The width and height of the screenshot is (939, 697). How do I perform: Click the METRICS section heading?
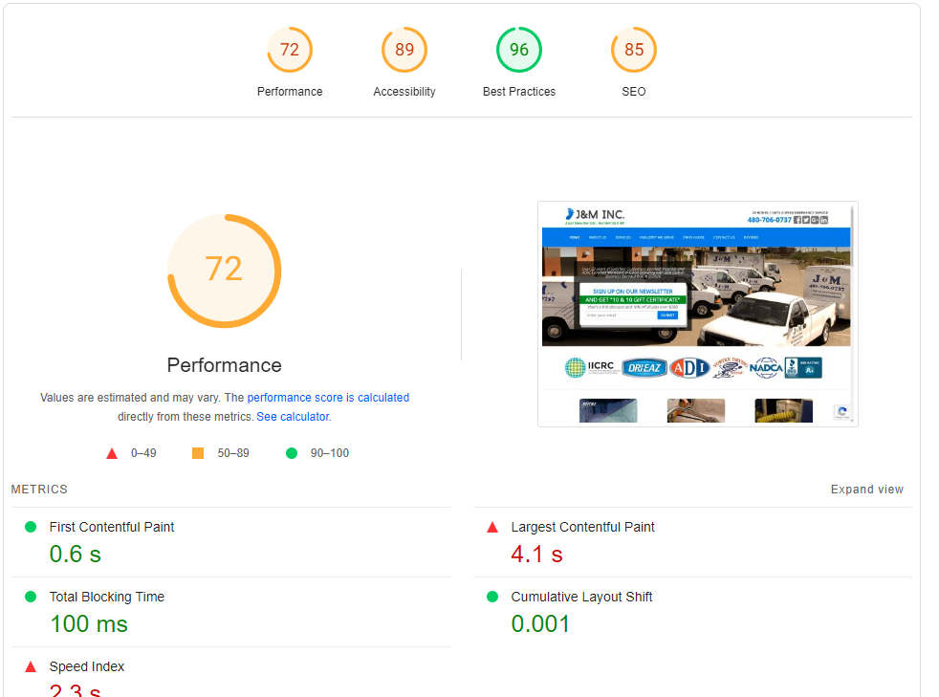(x=39, y=490)
